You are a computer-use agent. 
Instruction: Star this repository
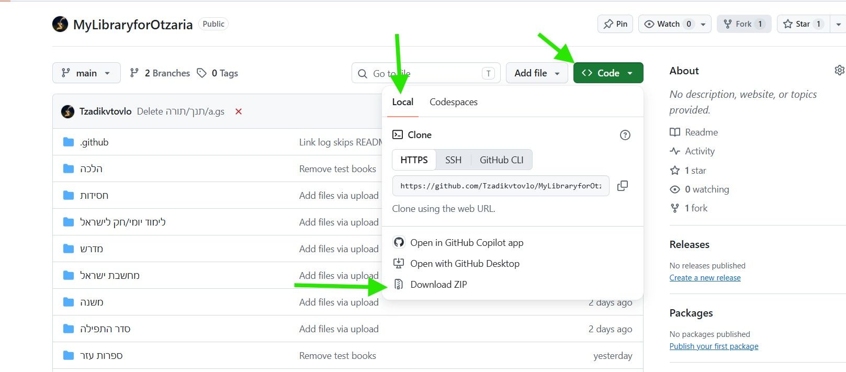click(x=803, y=24)
